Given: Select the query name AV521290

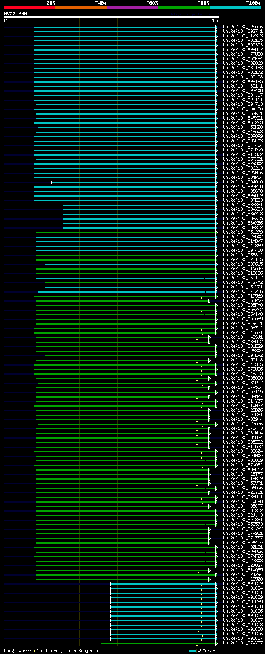Looking at the screenshot, I should 16,13.
